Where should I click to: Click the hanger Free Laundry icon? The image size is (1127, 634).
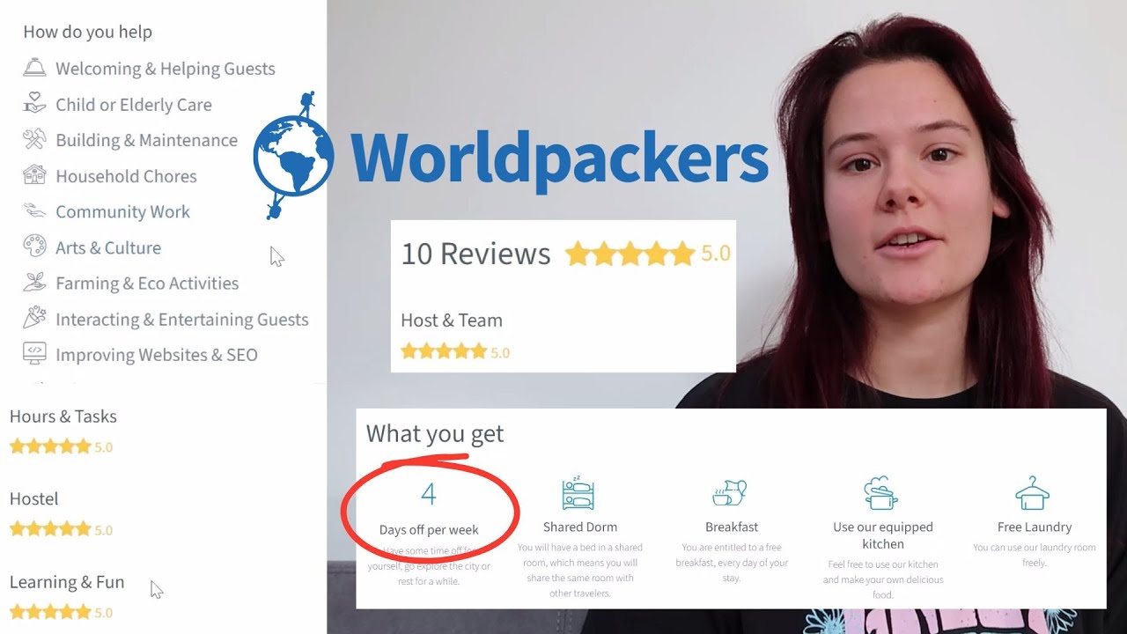[1033, 493]
